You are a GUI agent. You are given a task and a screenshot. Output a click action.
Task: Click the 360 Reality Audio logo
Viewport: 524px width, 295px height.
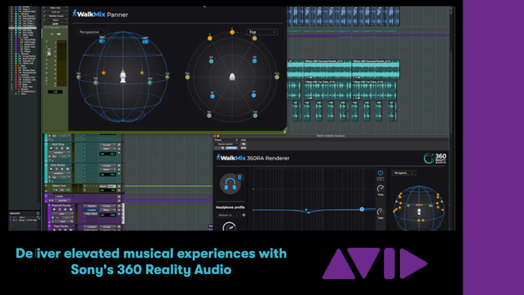434,158
